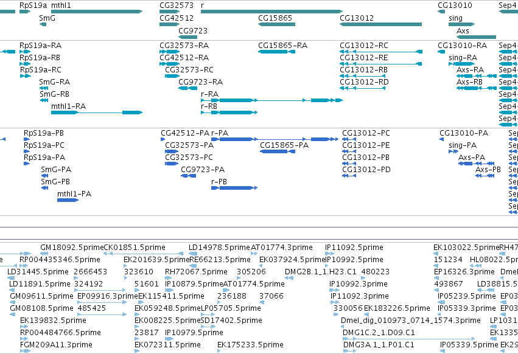
Task: Click the SmG-PB protein
Action: (x=44, y=188)
